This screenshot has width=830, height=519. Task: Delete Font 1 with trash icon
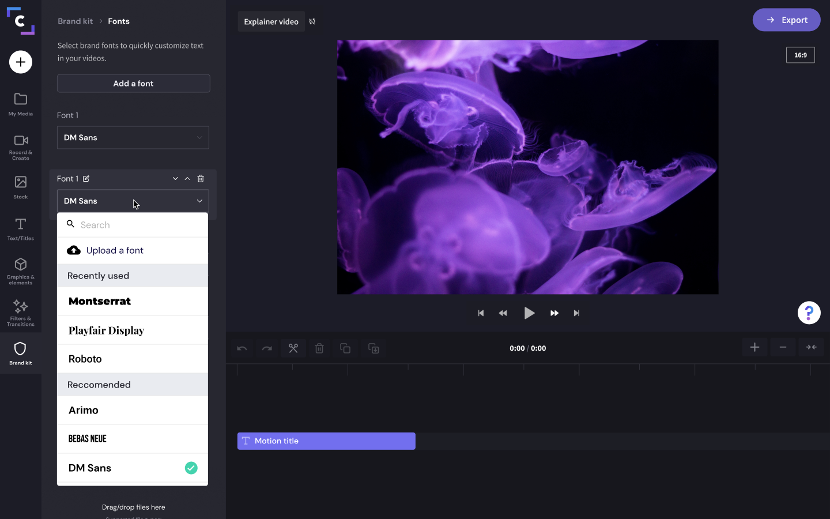201,179
